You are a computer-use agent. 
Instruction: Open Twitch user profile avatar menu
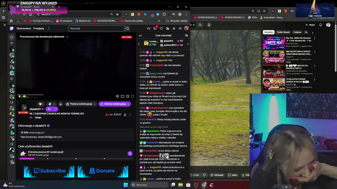tap(186, 28)
